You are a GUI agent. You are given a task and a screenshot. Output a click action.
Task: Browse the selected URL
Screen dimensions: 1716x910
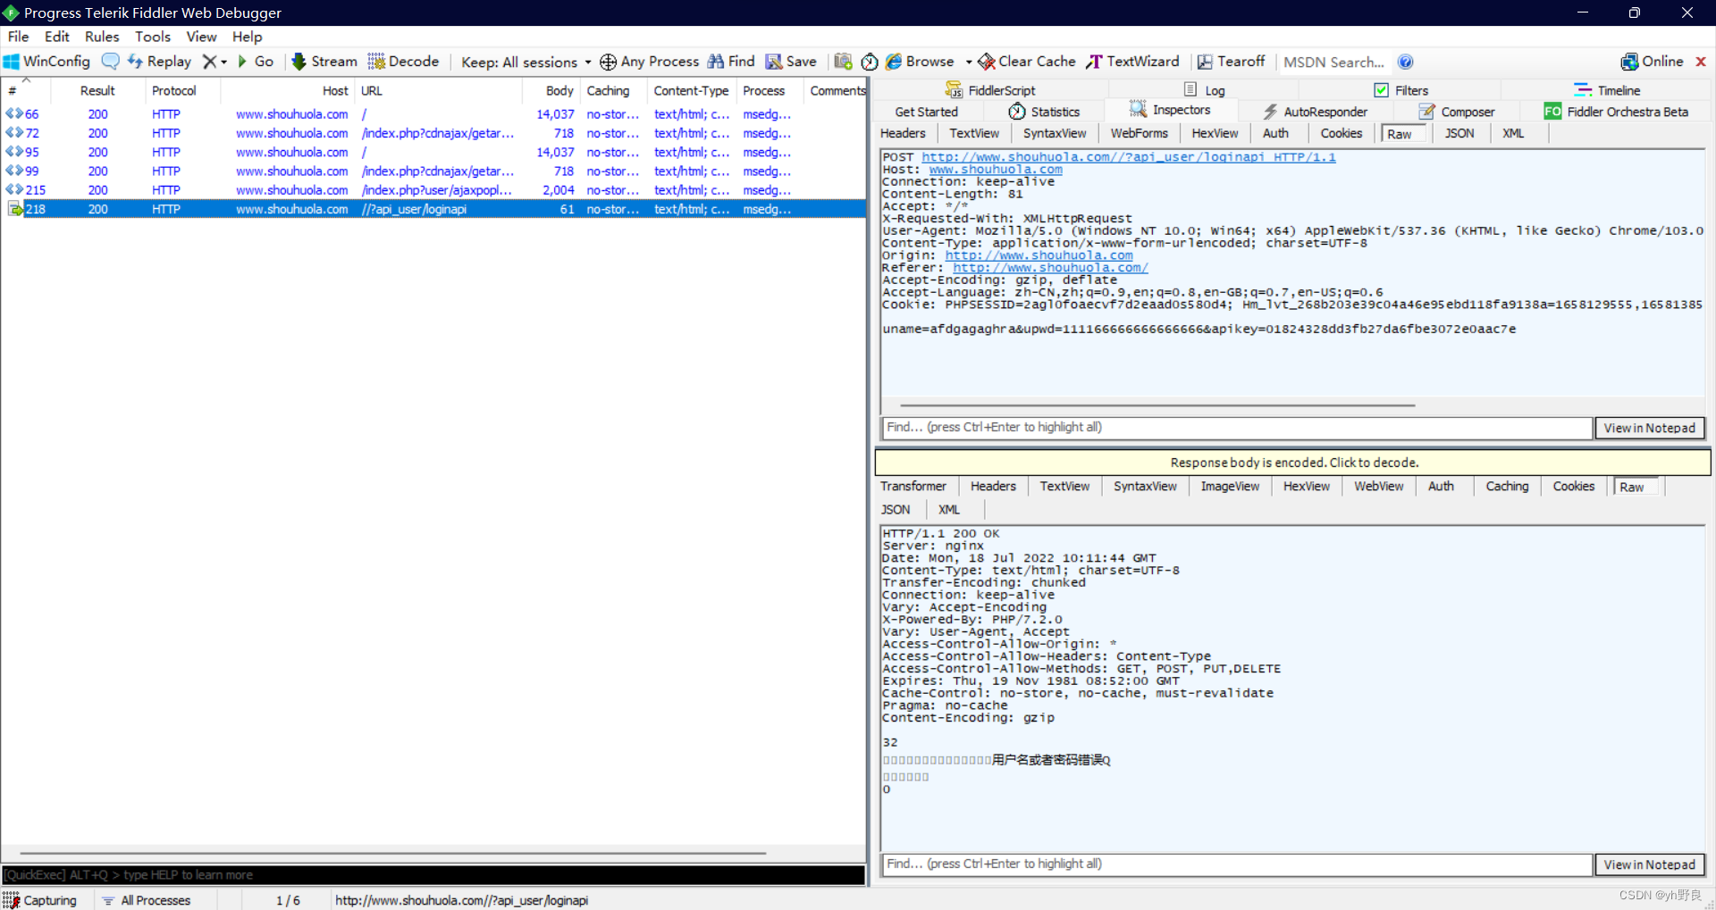point(920,62)
